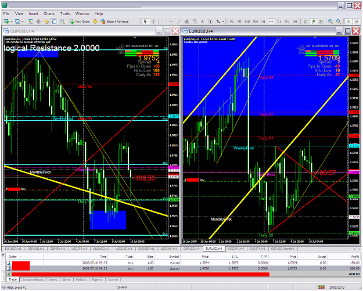Sort trades by Profit column header

tap(344, 257)
